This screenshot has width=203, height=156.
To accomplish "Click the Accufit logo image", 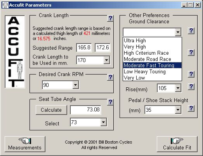I will tap(15, 52).
